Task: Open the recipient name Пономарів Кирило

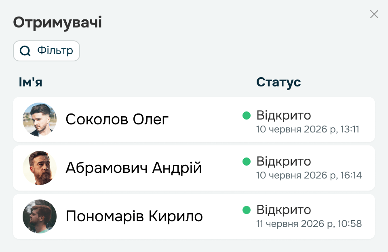Action: coord(134,216)
